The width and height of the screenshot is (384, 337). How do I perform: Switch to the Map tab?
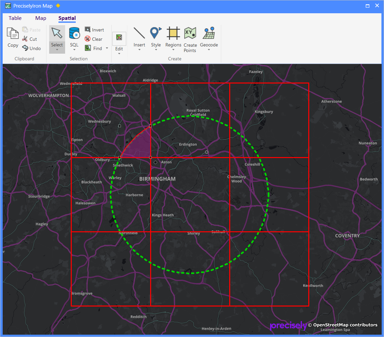tap(41, 18)
